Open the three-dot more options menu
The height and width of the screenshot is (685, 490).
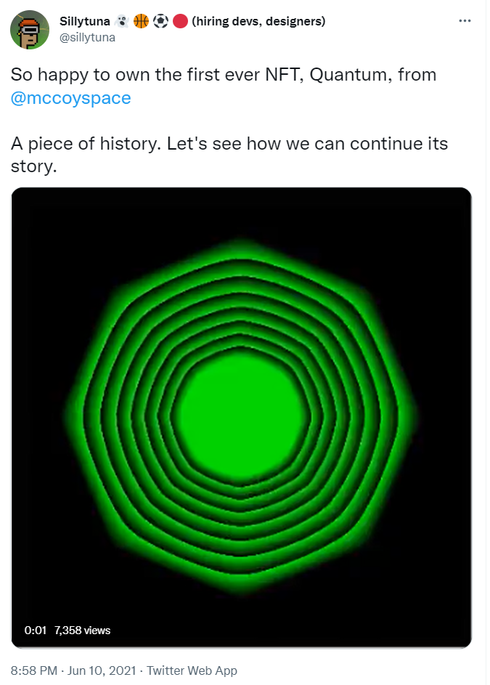pos(465,21)
